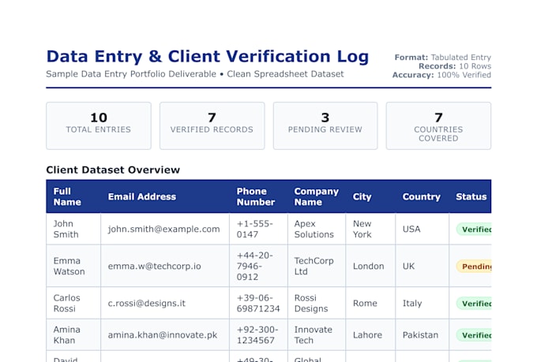Select the New York city cell
Viewport: 537px width, 362px height.
(370, 229)
